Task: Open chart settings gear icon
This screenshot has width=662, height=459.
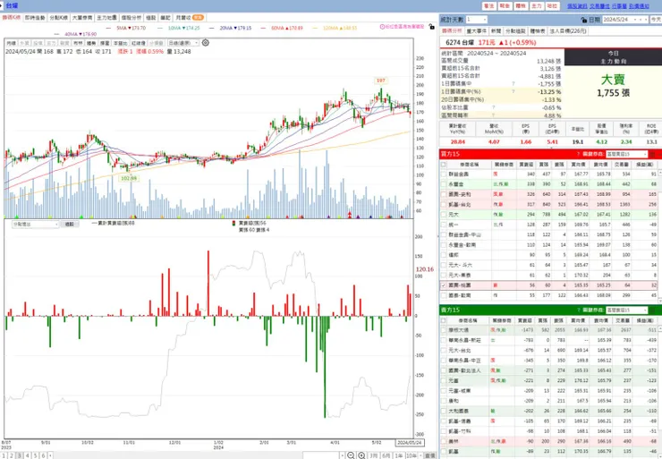Action: click(x=205, y=43)
